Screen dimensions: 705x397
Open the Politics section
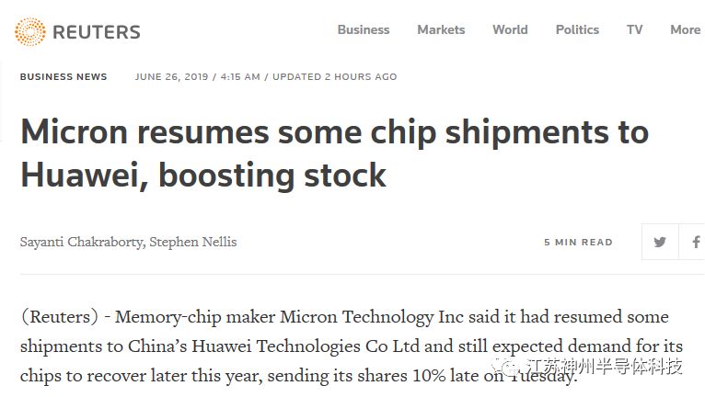click(x=577, y=29)
